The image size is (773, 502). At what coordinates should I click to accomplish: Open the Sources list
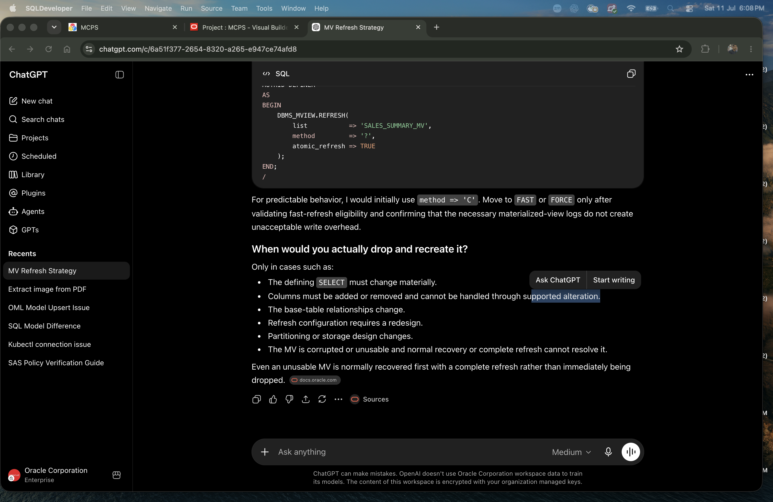tap(369, 400)
